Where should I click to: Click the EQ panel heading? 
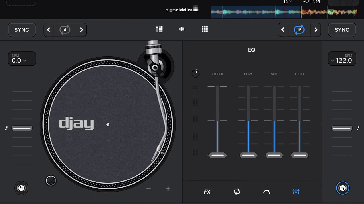[x=251, y=50]
